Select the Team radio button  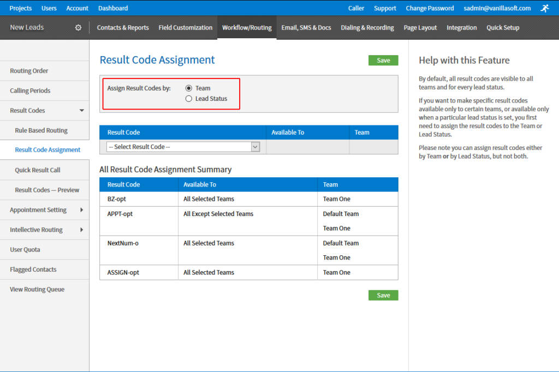pos(188,88)
